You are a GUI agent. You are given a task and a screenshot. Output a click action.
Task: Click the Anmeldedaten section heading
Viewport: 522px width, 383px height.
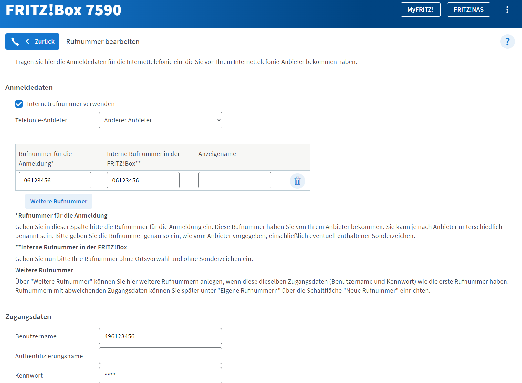pyautogui.click(x=29, y=88)
